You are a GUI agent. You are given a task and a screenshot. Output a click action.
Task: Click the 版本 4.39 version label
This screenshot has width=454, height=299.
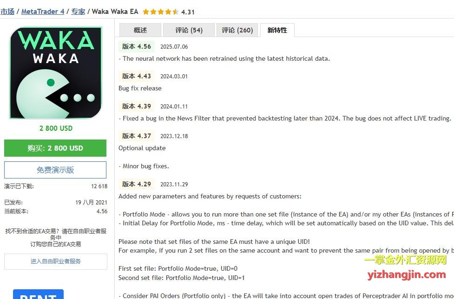137,106
